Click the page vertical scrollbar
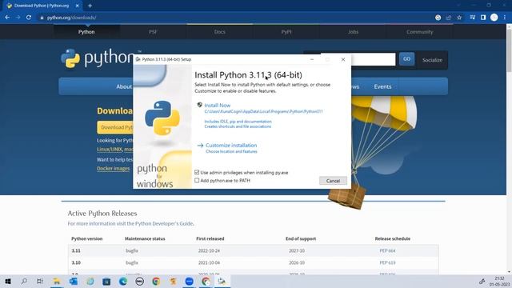512x288 pixels. 509,50
